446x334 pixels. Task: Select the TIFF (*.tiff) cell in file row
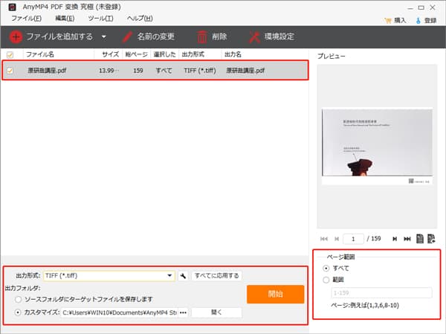coord(200,71)
